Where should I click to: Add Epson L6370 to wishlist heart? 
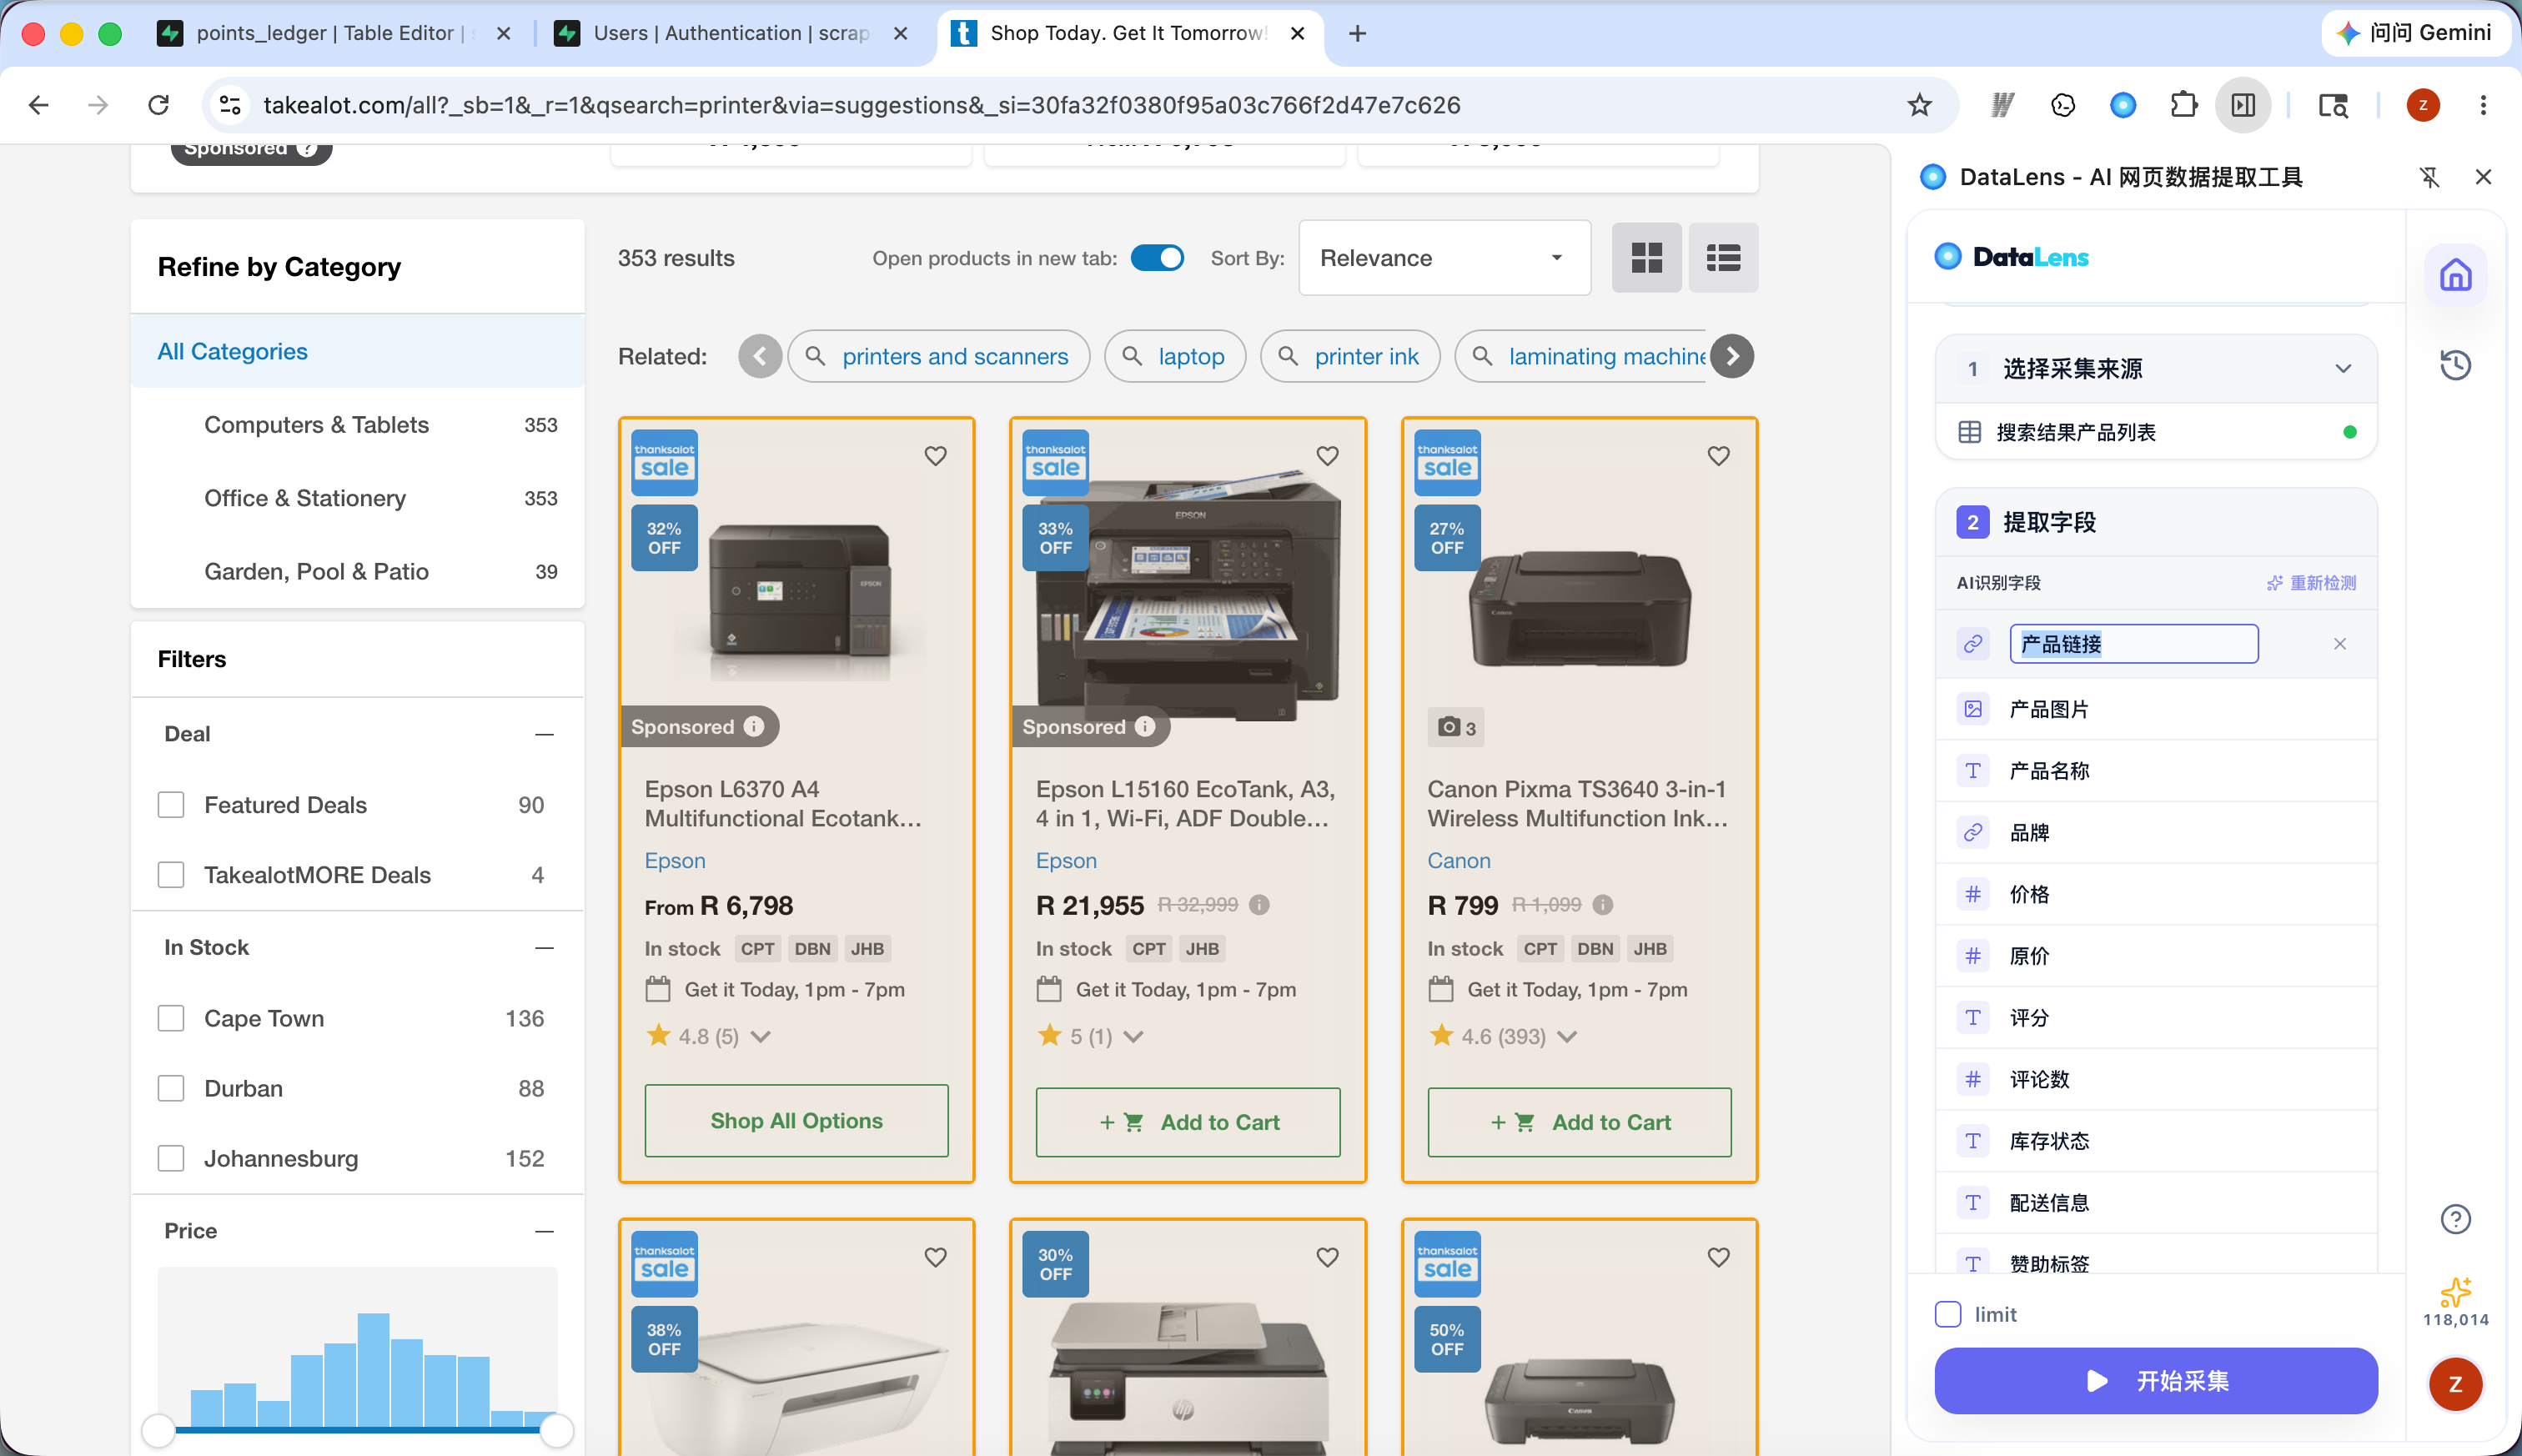tap(935, 456)
